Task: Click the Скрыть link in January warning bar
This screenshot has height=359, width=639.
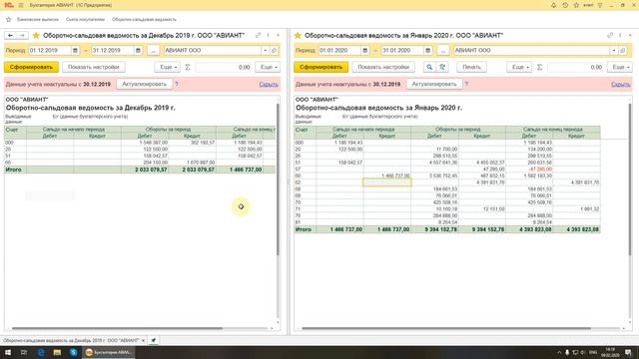Action: click(x=621, y=84)
